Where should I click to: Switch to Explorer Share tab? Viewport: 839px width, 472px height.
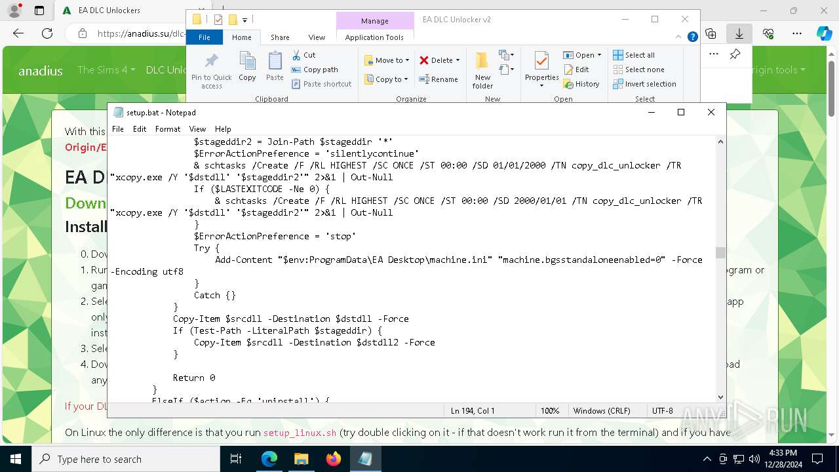pyautogui.click(x=280, y=37)
